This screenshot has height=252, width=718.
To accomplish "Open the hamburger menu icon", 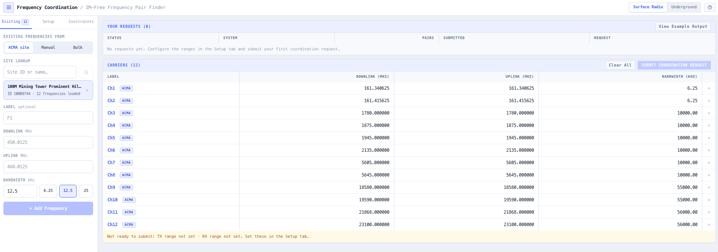I will [x=9, y=8].
